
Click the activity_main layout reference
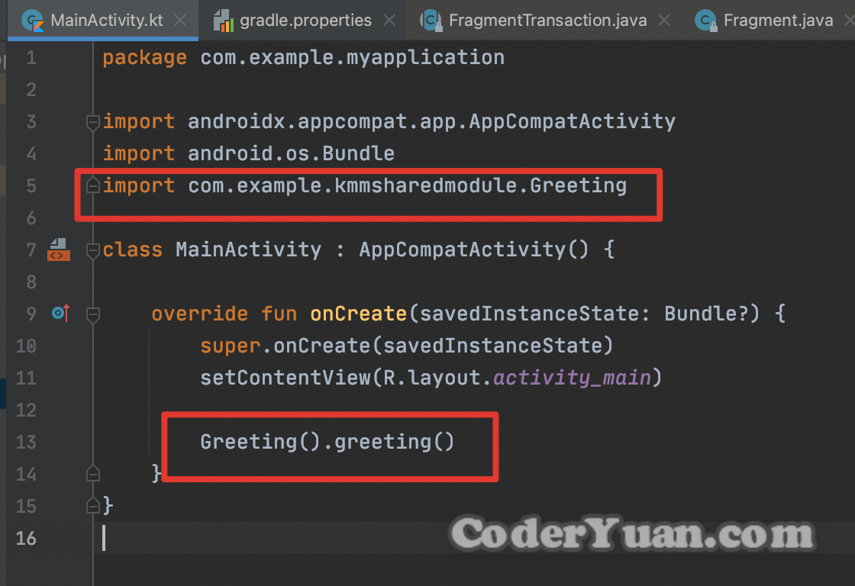572,378
